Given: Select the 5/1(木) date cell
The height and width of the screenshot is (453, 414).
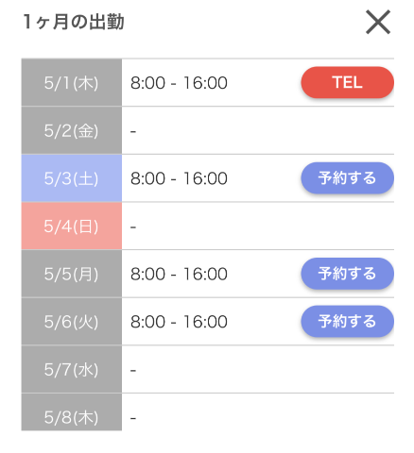Looking at the screenshot, I should point(72,82).
